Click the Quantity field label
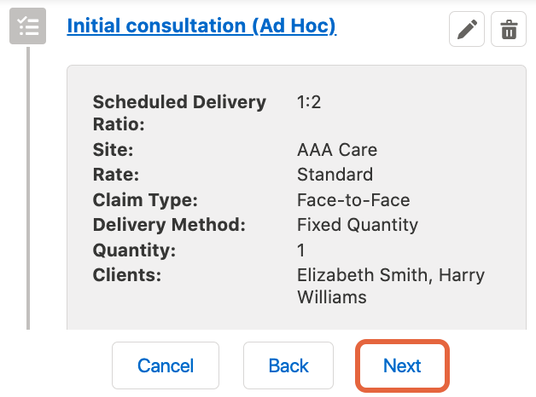 click(x=134, y=251)
